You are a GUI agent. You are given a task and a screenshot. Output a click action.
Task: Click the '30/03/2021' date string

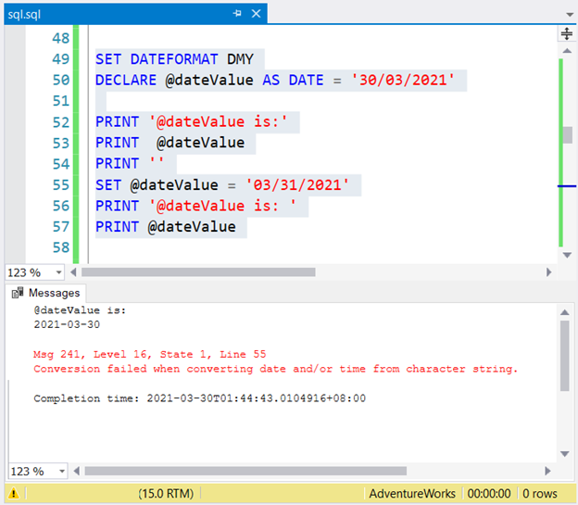(403, 80)
